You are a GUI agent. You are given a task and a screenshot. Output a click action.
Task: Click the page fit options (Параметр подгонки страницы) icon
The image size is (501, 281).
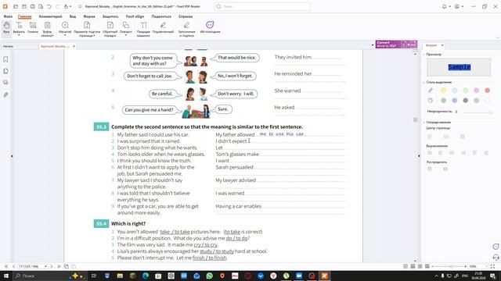(87, 25)
